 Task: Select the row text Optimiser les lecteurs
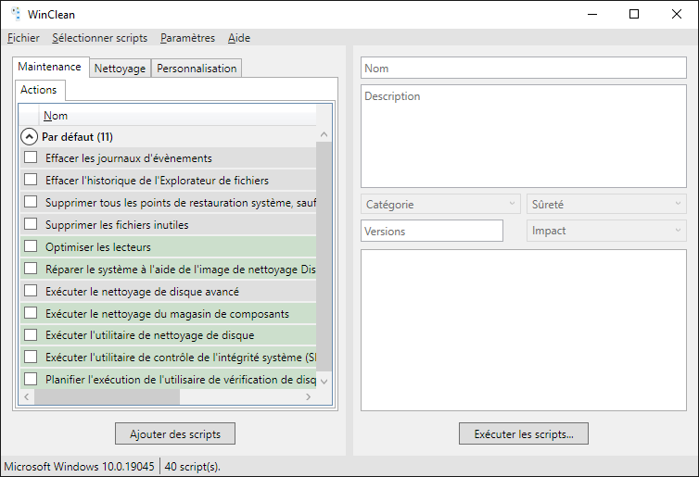point(98,247)
